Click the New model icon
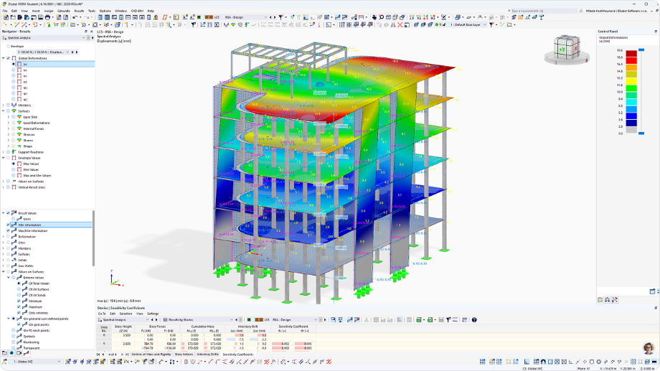This screenshot has height=371, width=660. (6, 17)
